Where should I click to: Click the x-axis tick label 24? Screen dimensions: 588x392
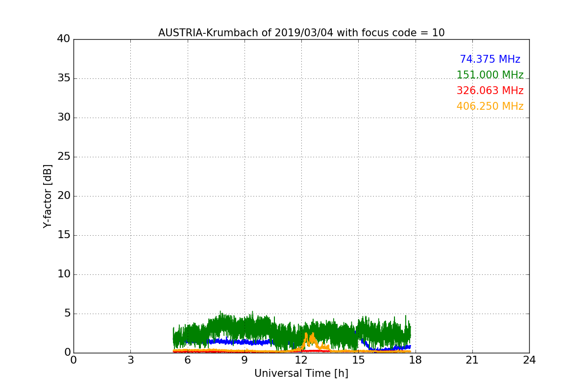(x=529, y=360)
